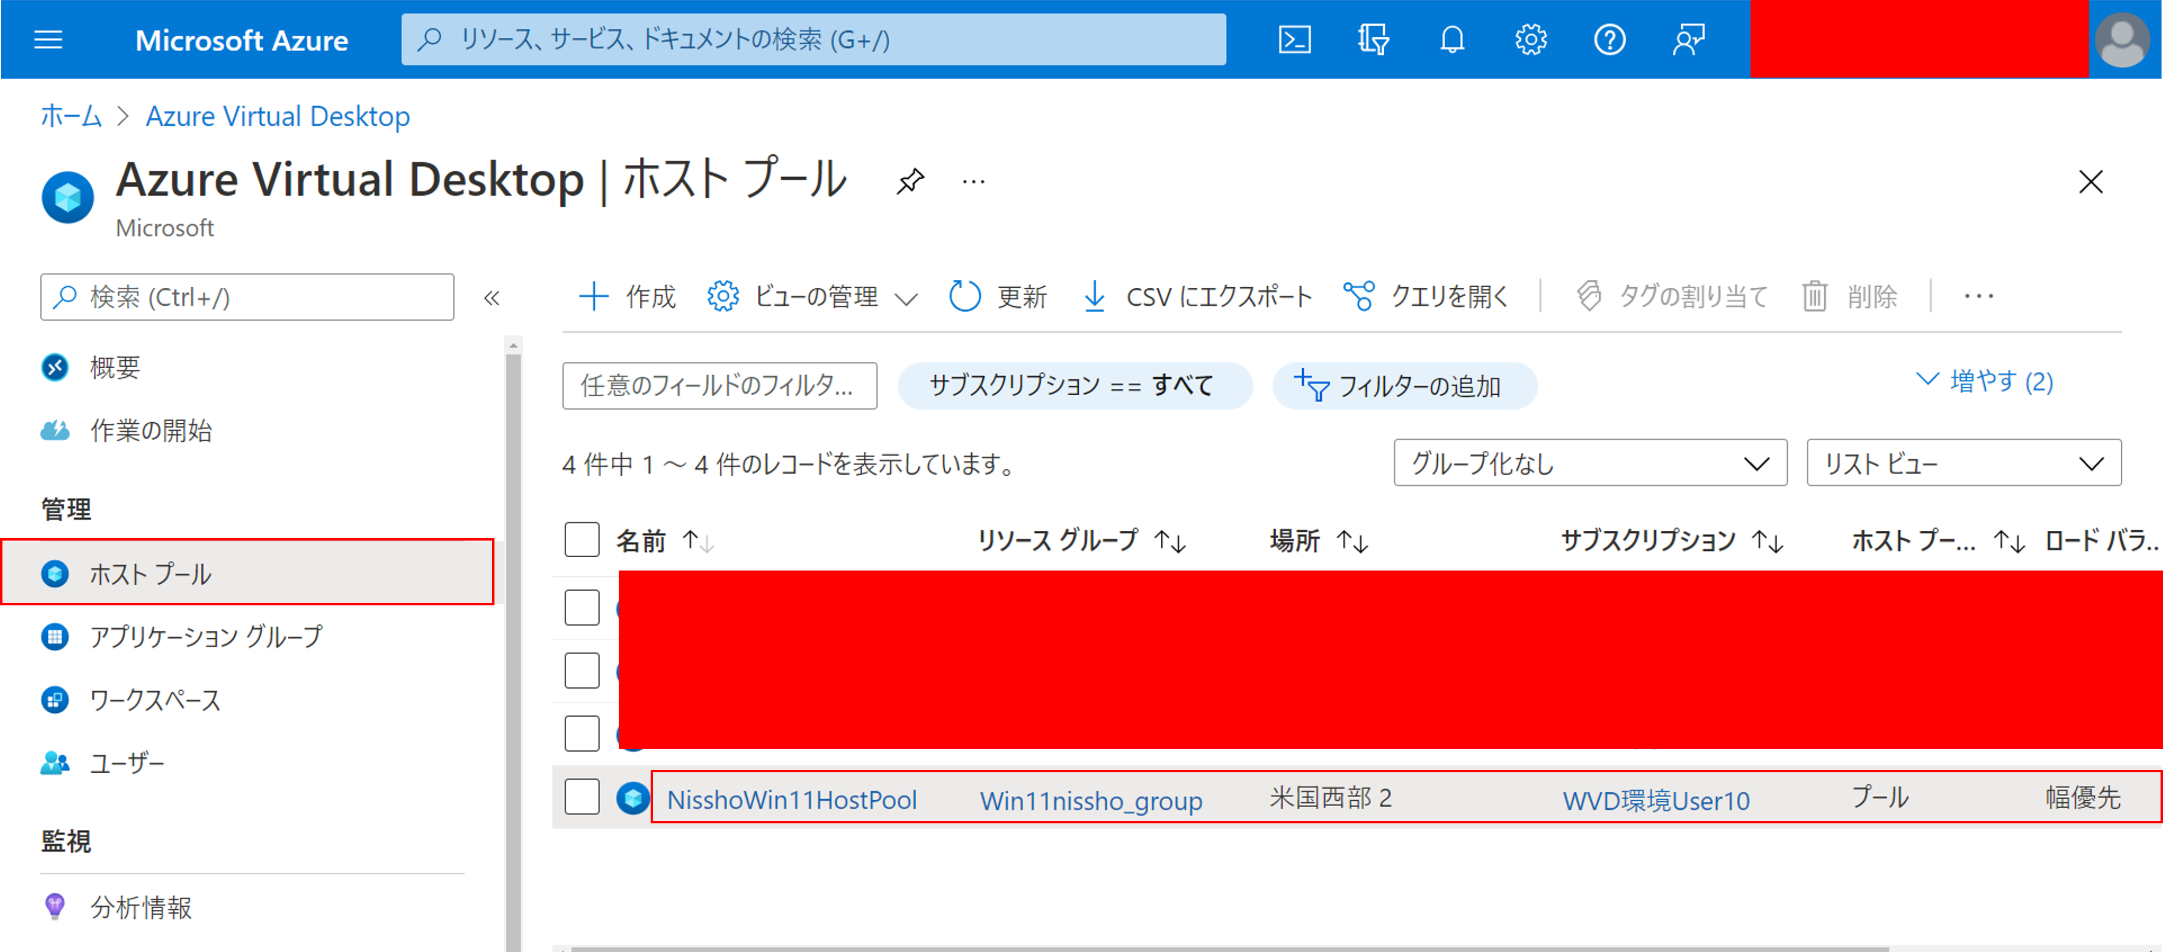2163x952 pixels.
Task: Check the NisshoWin11HostPool row checkbox
Action: coord(582,796)
